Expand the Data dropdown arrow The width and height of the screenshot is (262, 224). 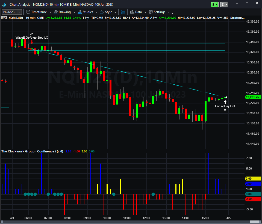tap(145, 12)
